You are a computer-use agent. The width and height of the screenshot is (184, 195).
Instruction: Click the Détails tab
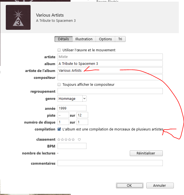(63, 39)
